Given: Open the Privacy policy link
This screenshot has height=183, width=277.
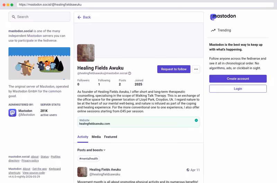Looking at the screenshot, I should click(30, 160).
